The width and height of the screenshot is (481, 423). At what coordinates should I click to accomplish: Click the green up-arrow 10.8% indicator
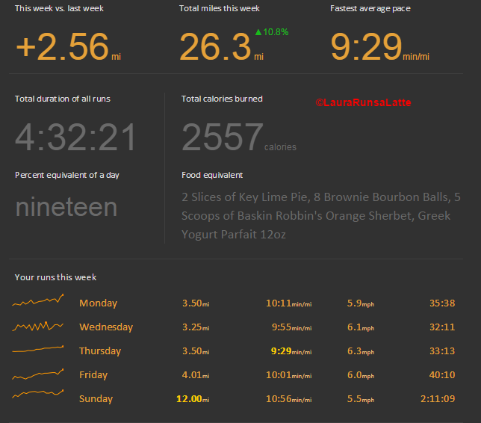(x=271, y=32)
